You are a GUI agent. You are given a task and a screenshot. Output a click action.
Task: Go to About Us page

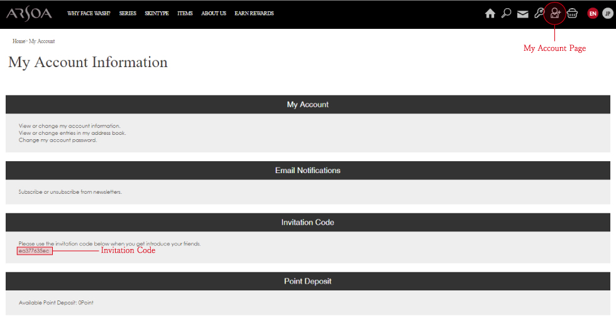pos(214,13)
